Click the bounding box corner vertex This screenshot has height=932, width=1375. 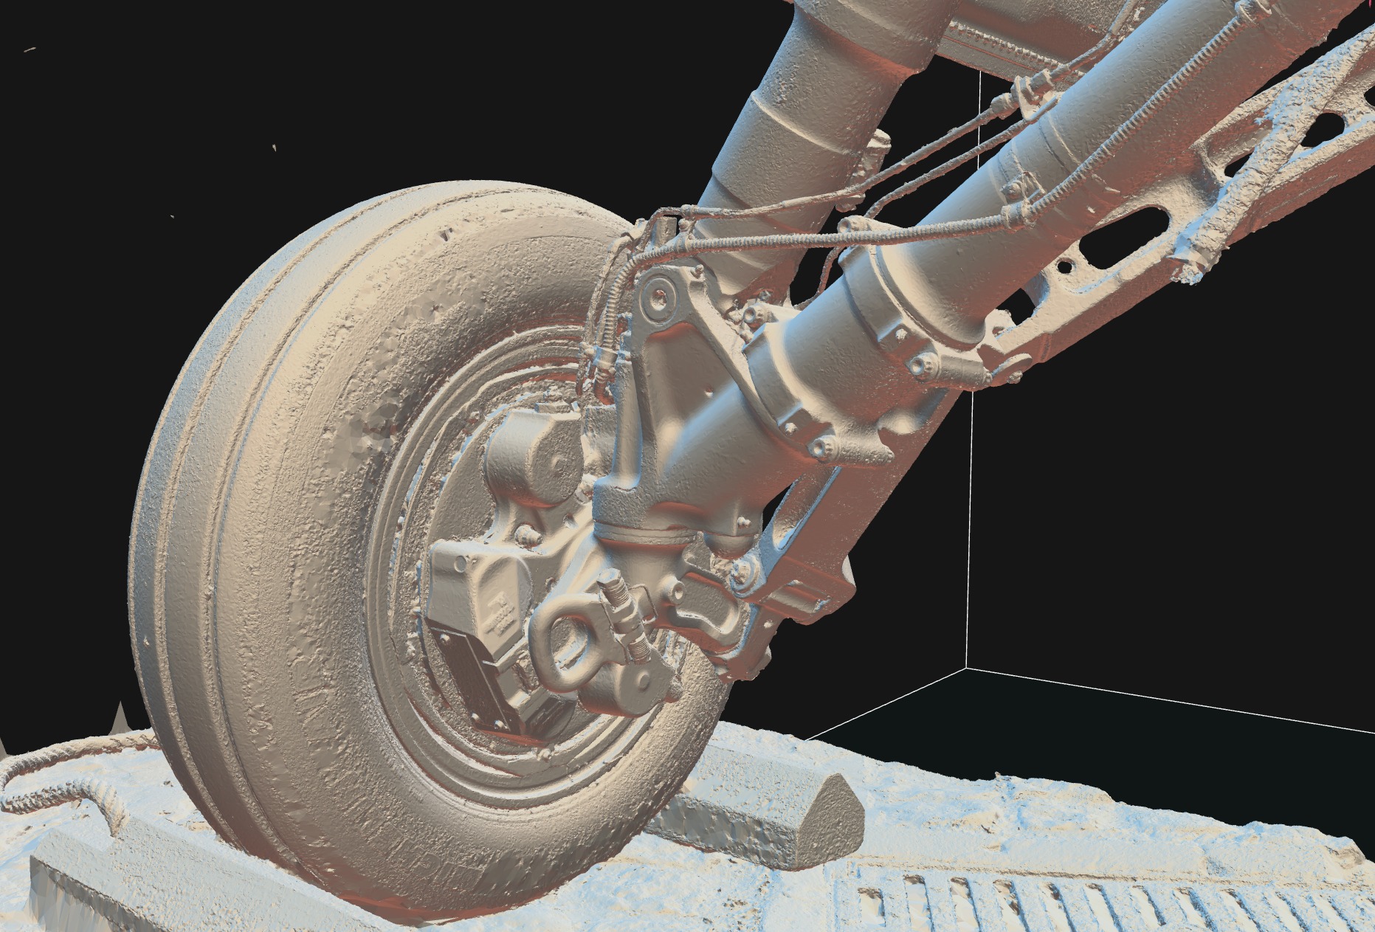[x=967, y=669]
